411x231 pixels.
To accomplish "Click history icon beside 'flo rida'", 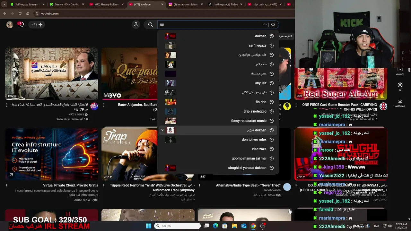I will 272,102.
